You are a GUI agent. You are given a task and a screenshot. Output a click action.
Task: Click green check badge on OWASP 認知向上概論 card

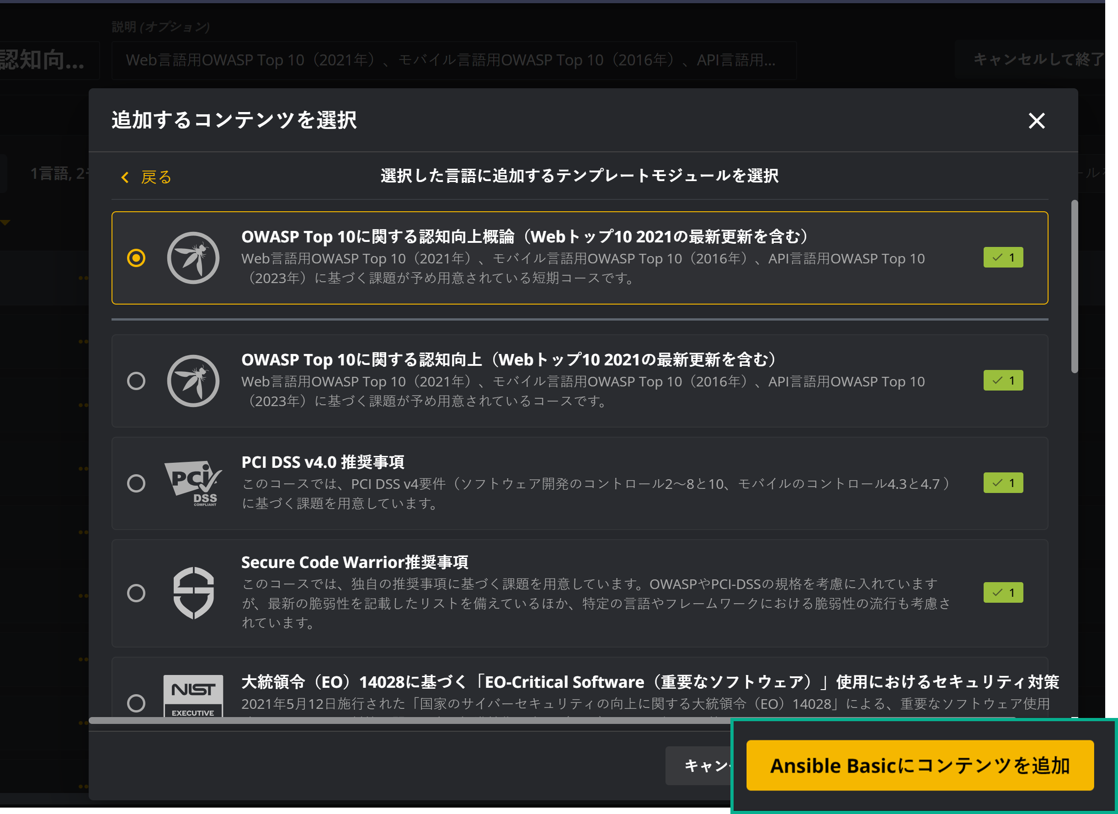point(1003,257)
